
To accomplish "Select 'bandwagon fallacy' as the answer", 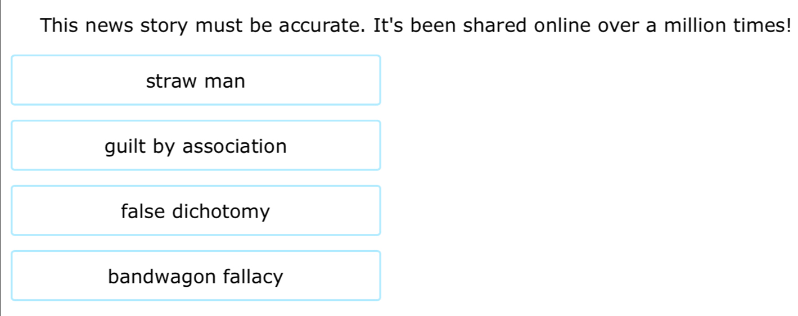I will [196, 276].
